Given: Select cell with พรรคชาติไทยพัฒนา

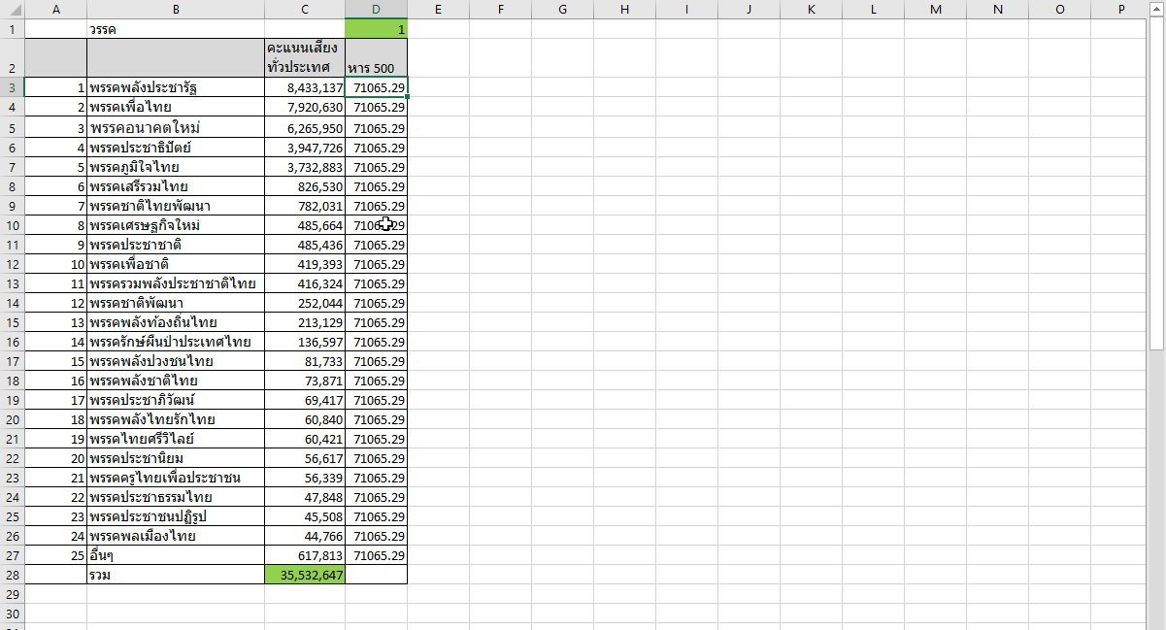Looking at the screenshot, I should (x=176, y=206).
